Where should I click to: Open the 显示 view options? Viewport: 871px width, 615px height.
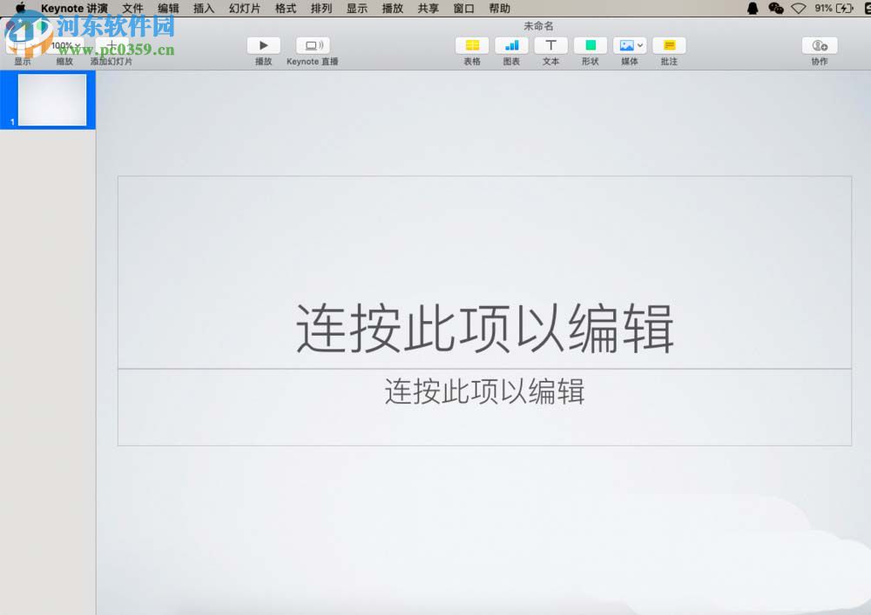[23, 45]
